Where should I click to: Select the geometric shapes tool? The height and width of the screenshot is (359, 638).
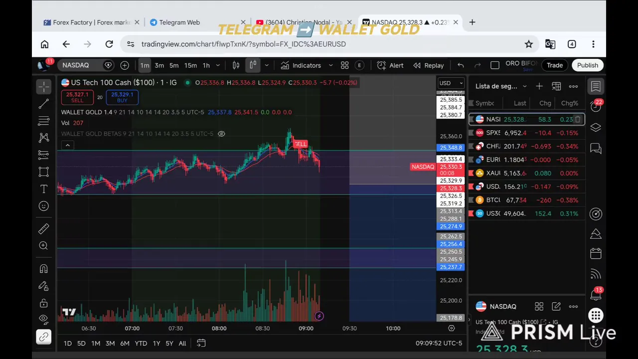point(44,172)
